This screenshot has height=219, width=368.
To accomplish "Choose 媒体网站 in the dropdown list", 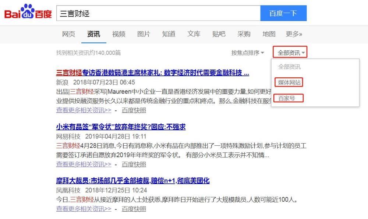I will point(289,82).
